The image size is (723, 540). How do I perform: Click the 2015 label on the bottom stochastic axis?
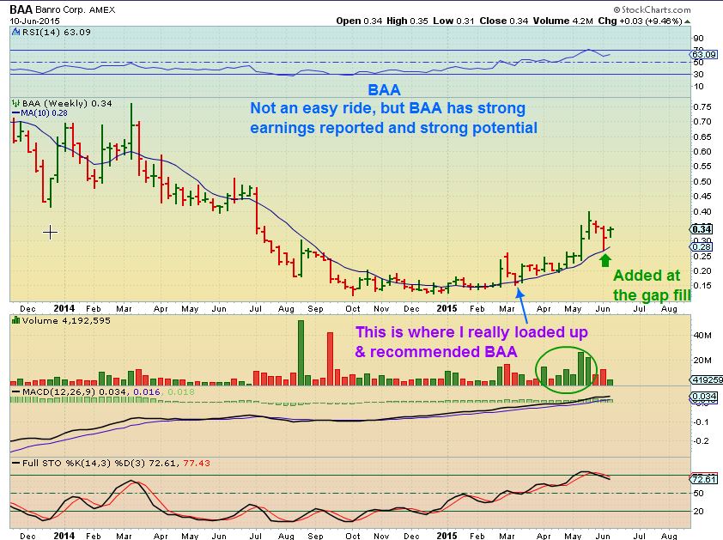point(447,536)
